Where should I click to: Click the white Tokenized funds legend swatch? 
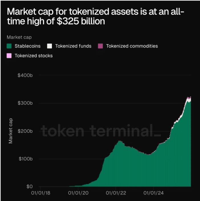pos(50,46)
